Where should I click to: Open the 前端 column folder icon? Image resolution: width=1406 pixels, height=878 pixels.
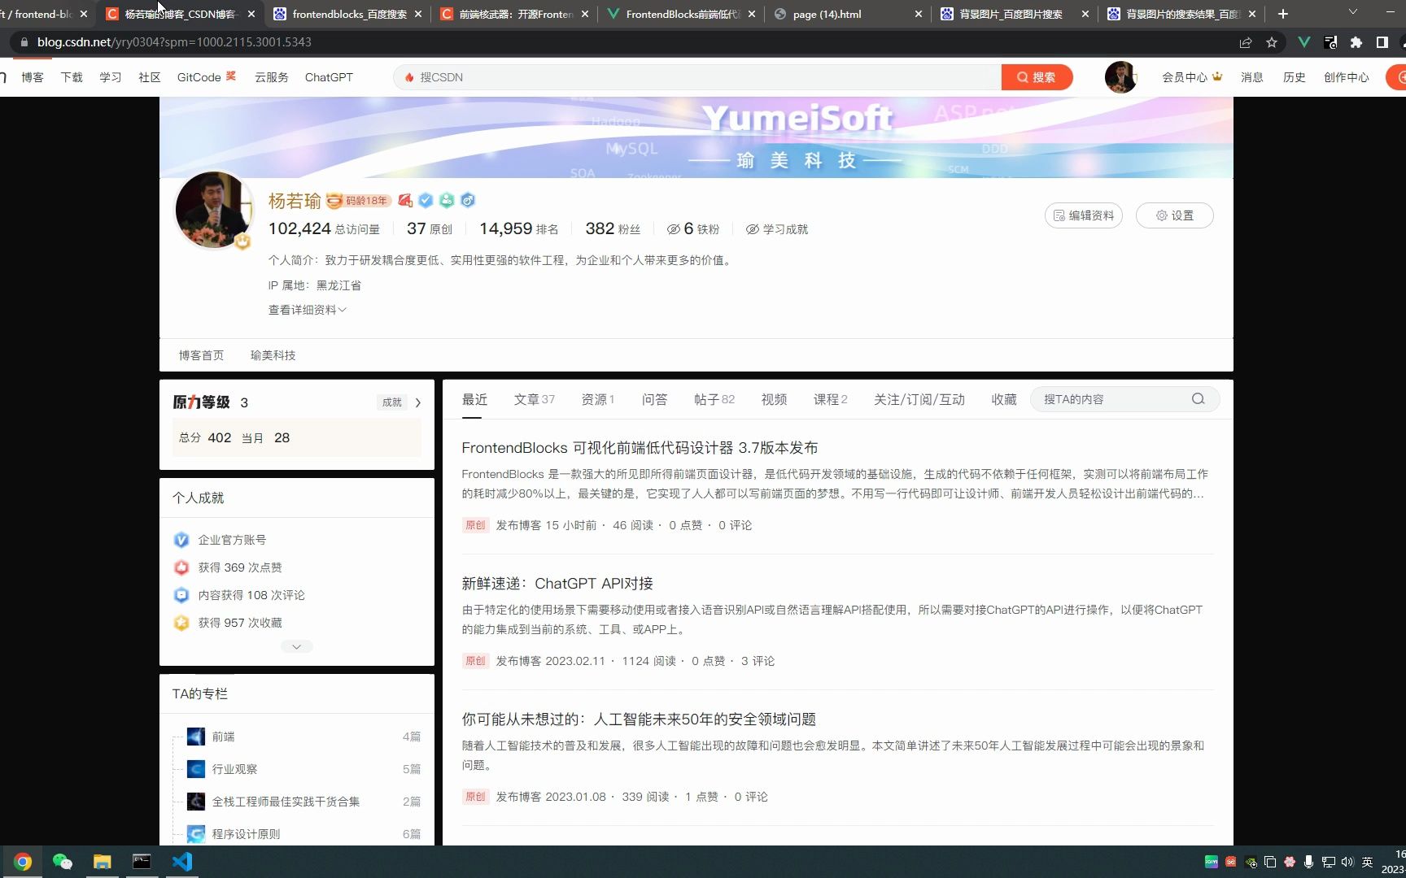point(195,736)
